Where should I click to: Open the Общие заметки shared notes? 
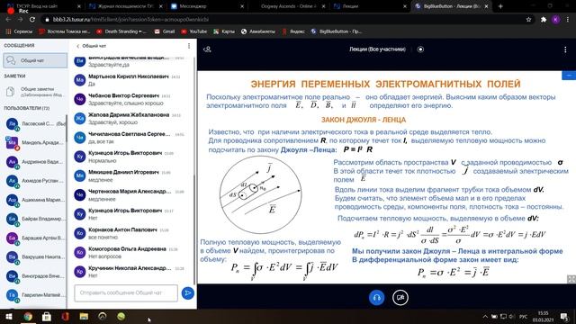point(35,92)
